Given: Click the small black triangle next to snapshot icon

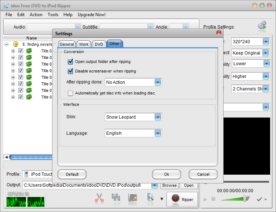Looking at the screenshot, I should click(162, 199).
